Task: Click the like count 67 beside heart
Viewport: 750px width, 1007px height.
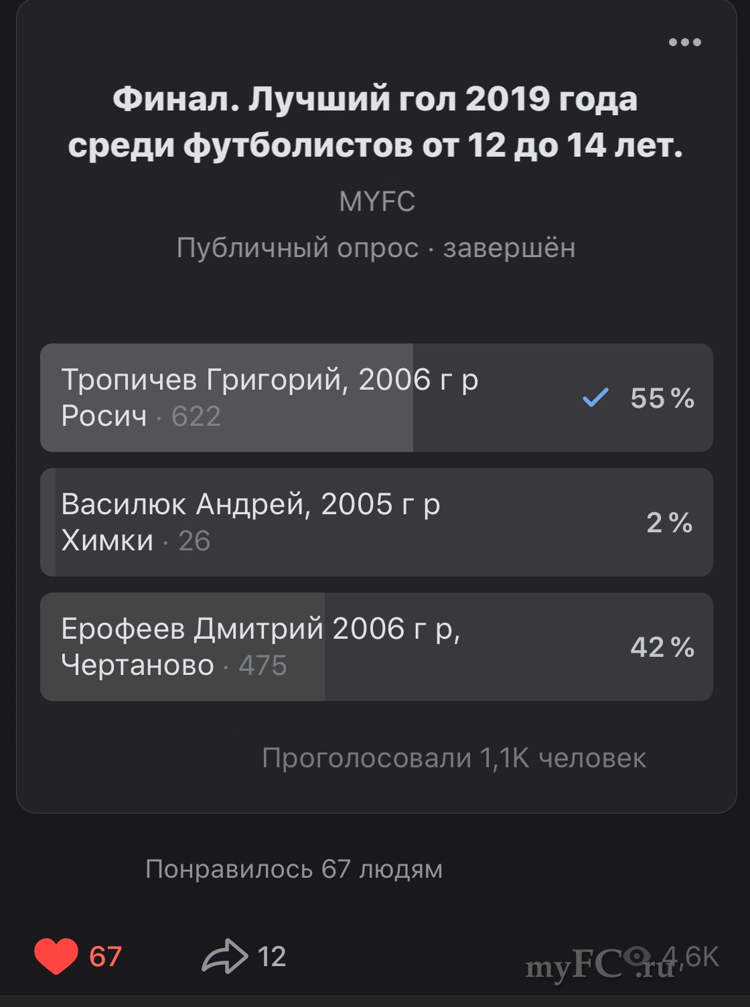Action: coord(105,957)
